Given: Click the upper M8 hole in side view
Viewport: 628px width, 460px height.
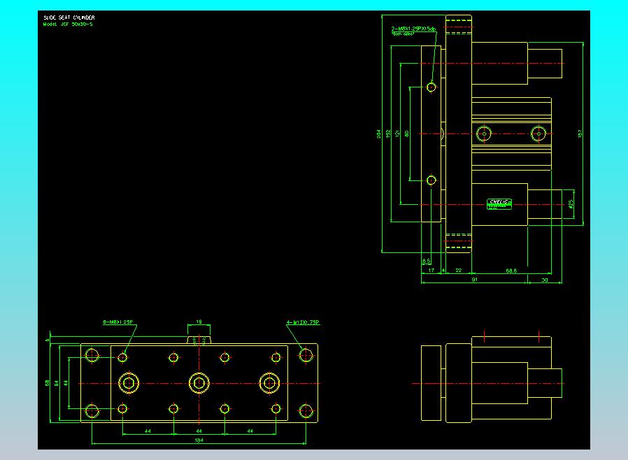Looking at the screenshot, I should pos(431,87).
